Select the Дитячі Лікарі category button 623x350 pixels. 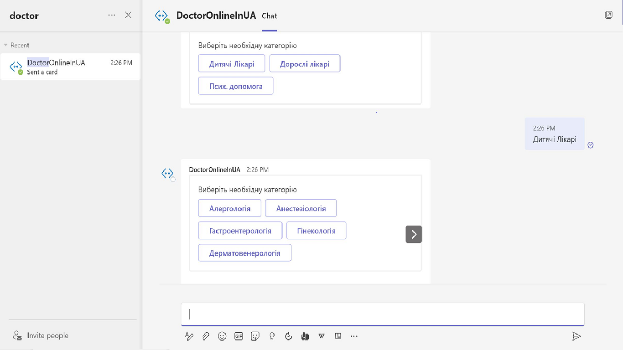click(232, 64)
